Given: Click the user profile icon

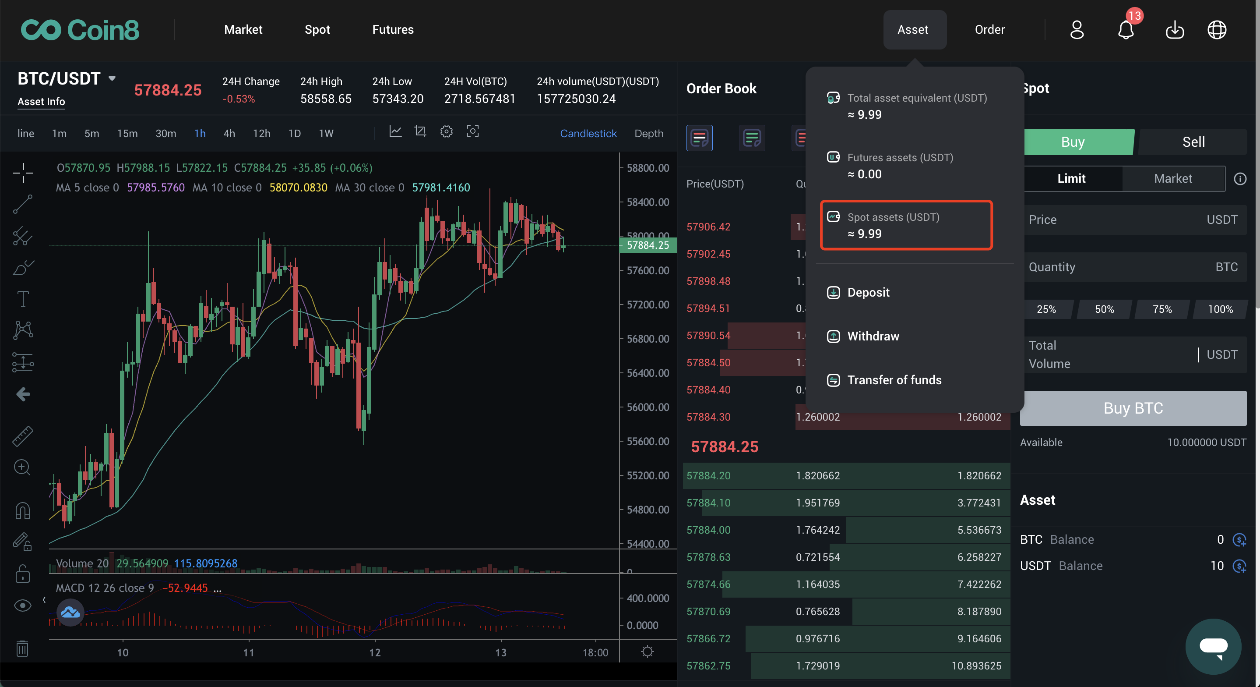Looking at the screenshot, I should (1077, 30).
